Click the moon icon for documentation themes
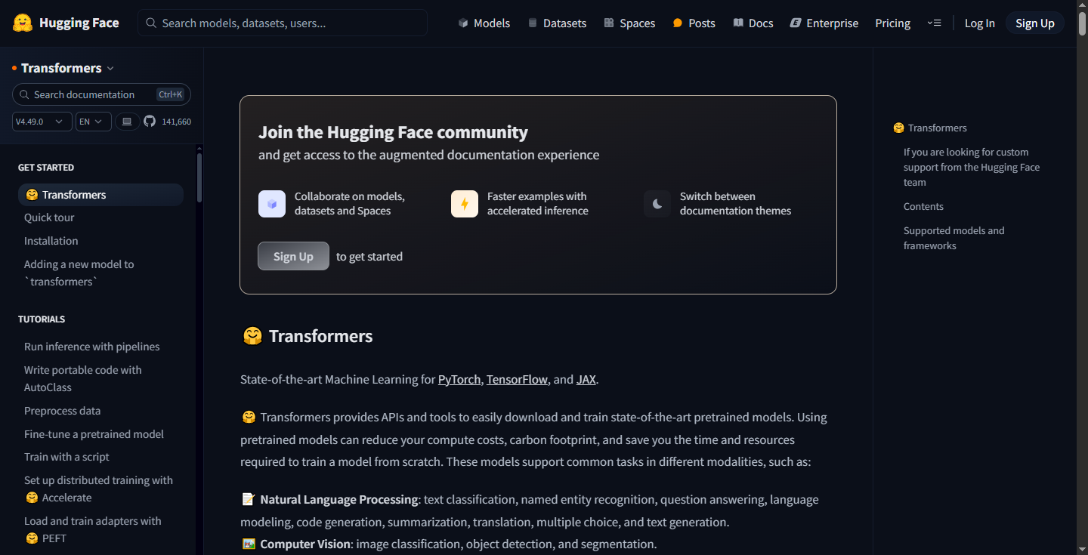Viewport: 1088px width, 555px height. (657, 204)
